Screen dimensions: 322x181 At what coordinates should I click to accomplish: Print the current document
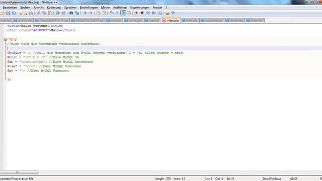point(31,13)
